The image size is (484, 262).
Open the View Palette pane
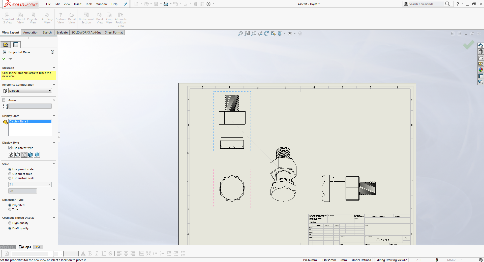481,63
